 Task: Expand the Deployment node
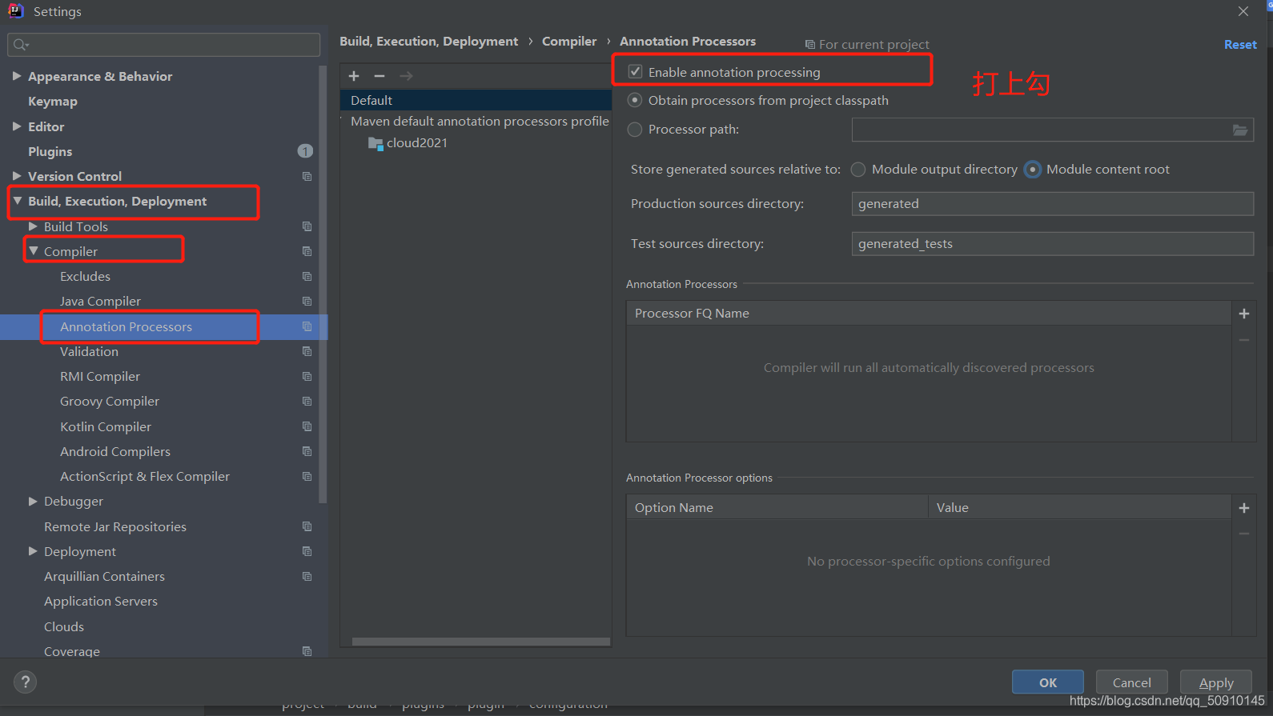(x=33, y=551)
